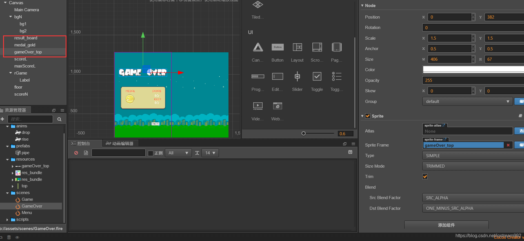Screen dimensions: 524x241
Task: Select the result_board node
Action: point(26,38)
